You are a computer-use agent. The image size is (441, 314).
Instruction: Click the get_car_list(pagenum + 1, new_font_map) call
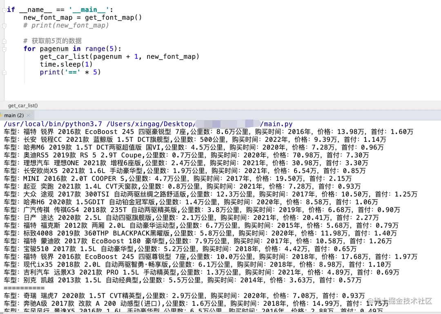(x=120, y=56)
